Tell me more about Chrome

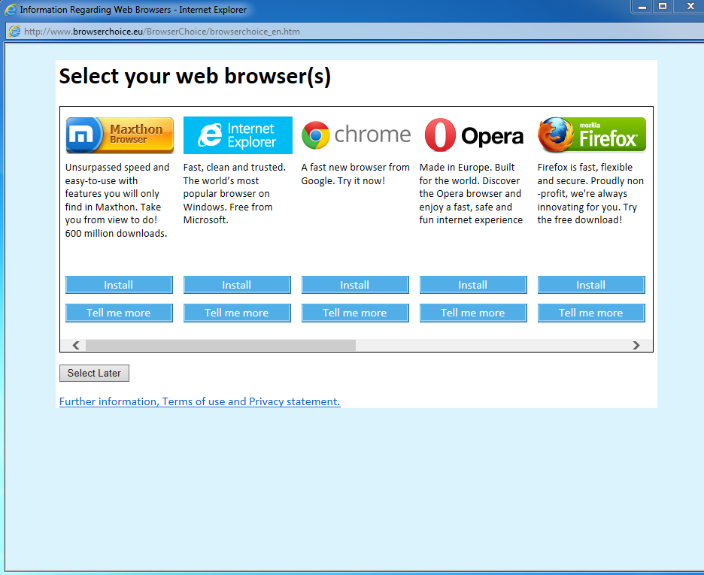355,313
